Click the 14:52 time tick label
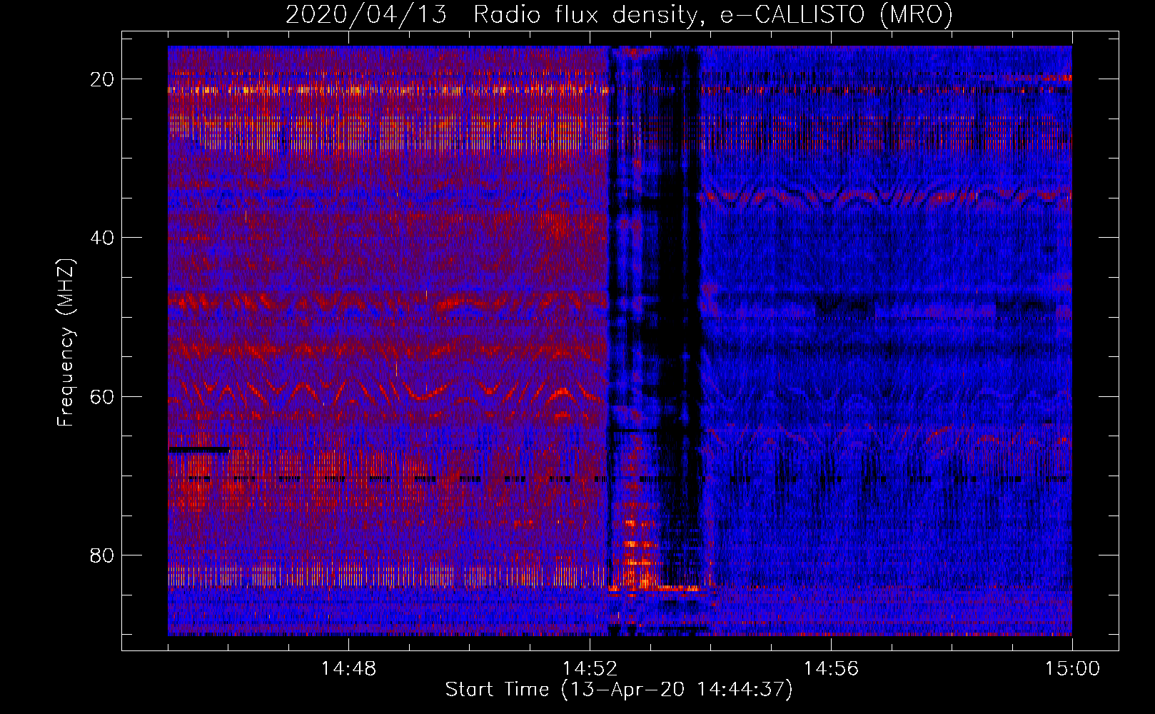The height and width of the screenshot is (714, 1155). coord(590,669)
